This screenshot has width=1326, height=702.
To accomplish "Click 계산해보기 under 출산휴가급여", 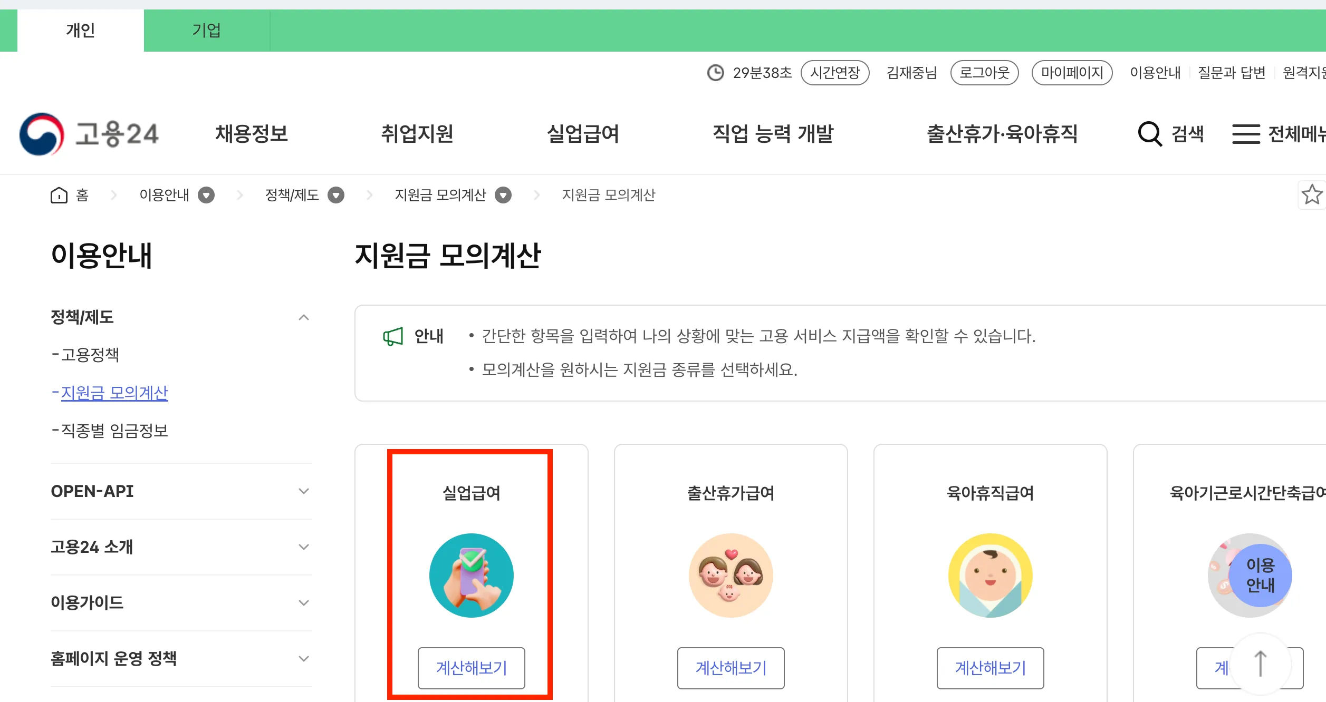I will [731, 668].
